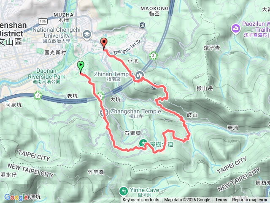Click the green hiking icon near 樟樹步道

(x=143, y=143)
